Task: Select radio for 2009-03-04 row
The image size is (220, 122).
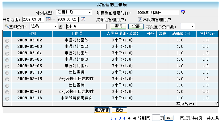Action: point(7,54)
